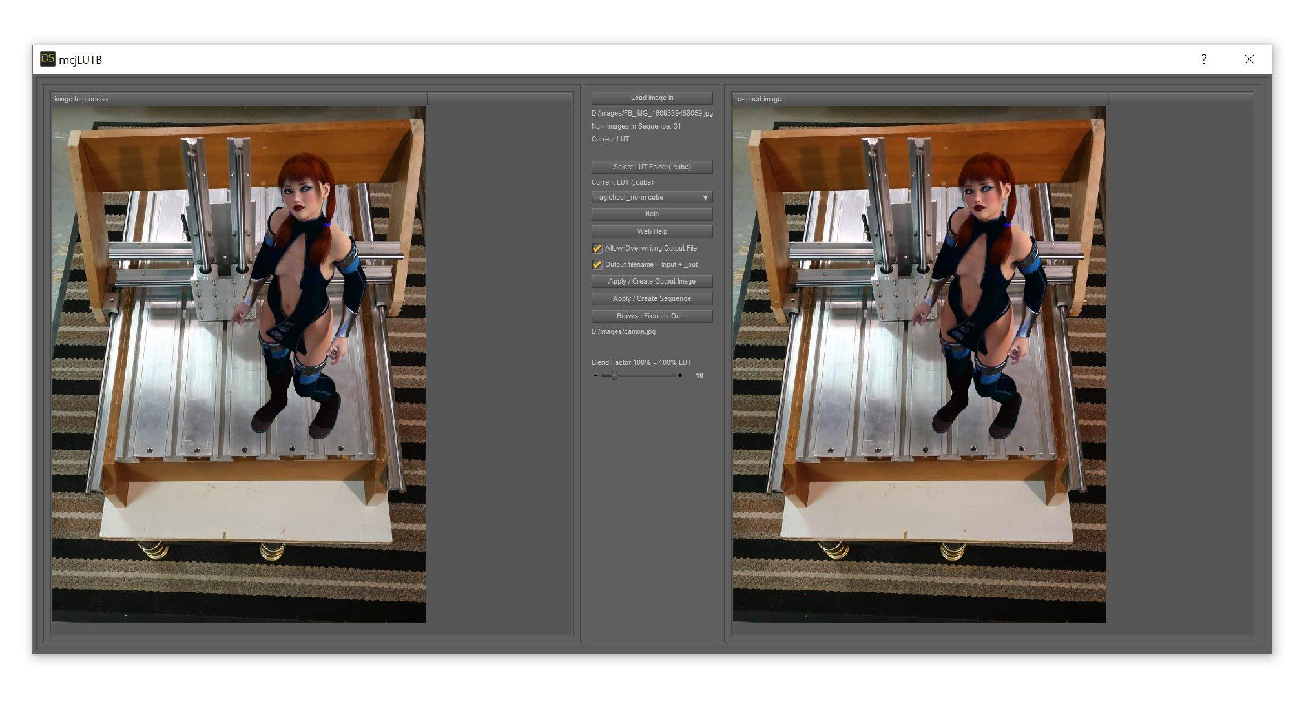Click the question mark help icon

1203,59
